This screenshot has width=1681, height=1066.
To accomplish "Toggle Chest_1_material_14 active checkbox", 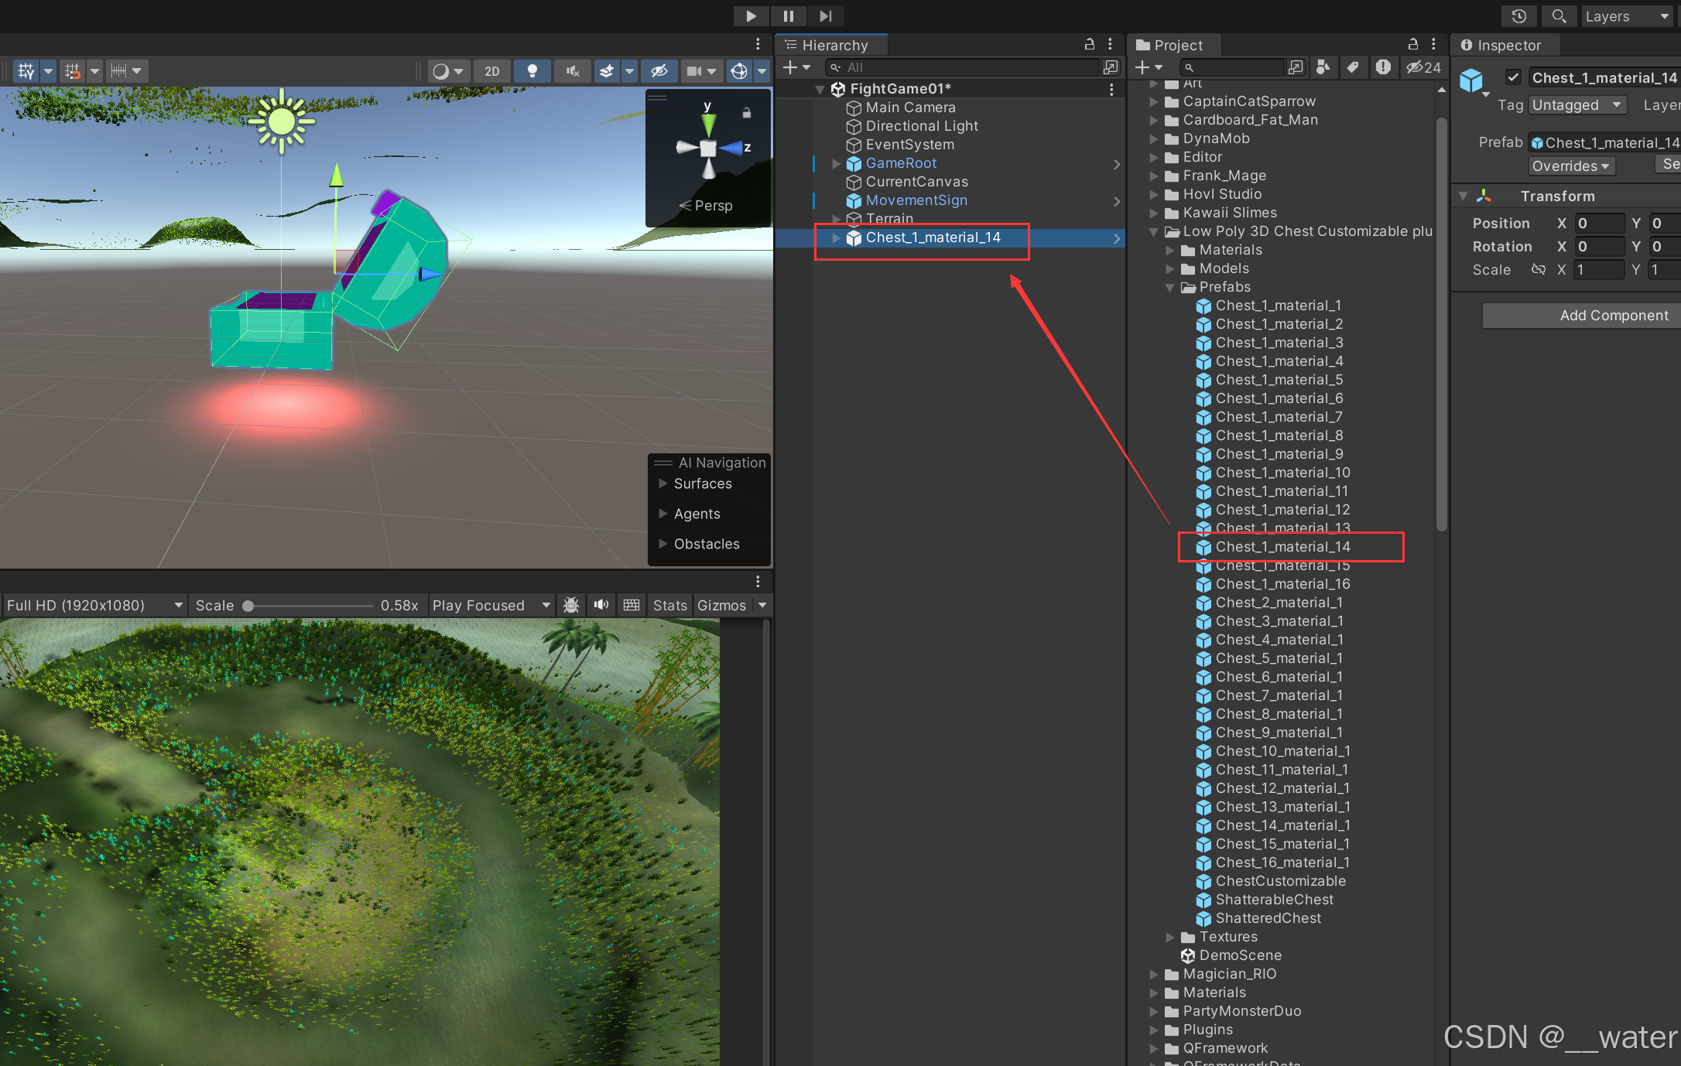I will click(x=1514, y=77).
